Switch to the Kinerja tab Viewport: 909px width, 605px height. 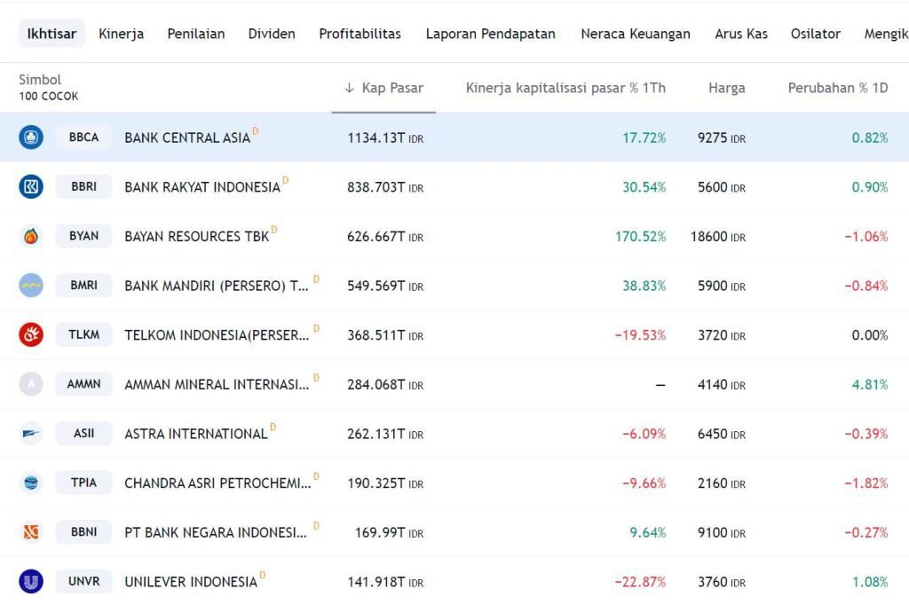(121, 34)
